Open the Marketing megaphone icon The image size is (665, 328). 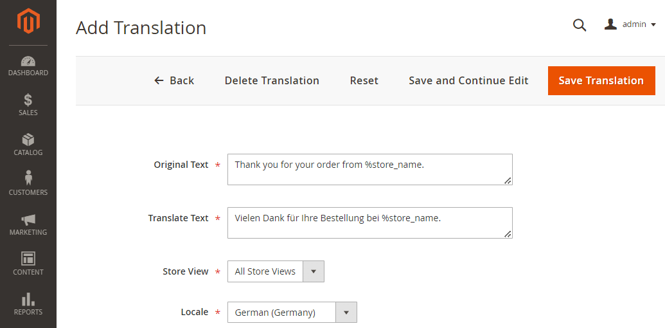point(28,220)
